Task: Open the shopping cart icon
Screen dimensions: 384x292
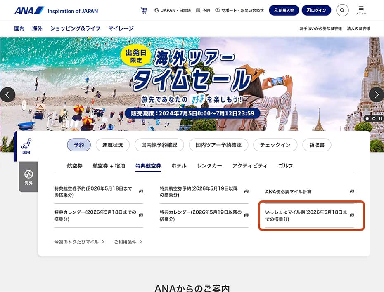Action: coord(144,10)
